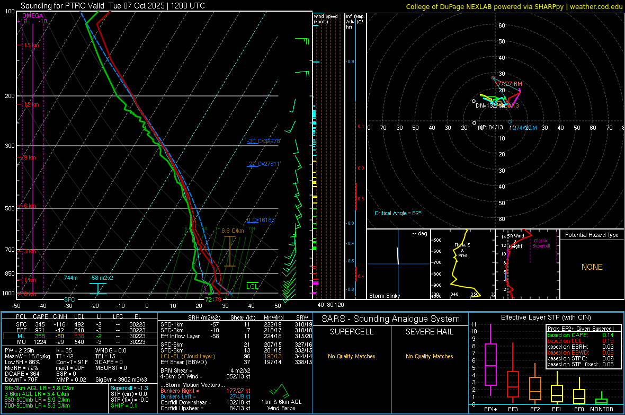Click the "Bunkers Right = 177/27 kt" line
Viewport: 625px width, 415px height.
click(x=206, y=391)
